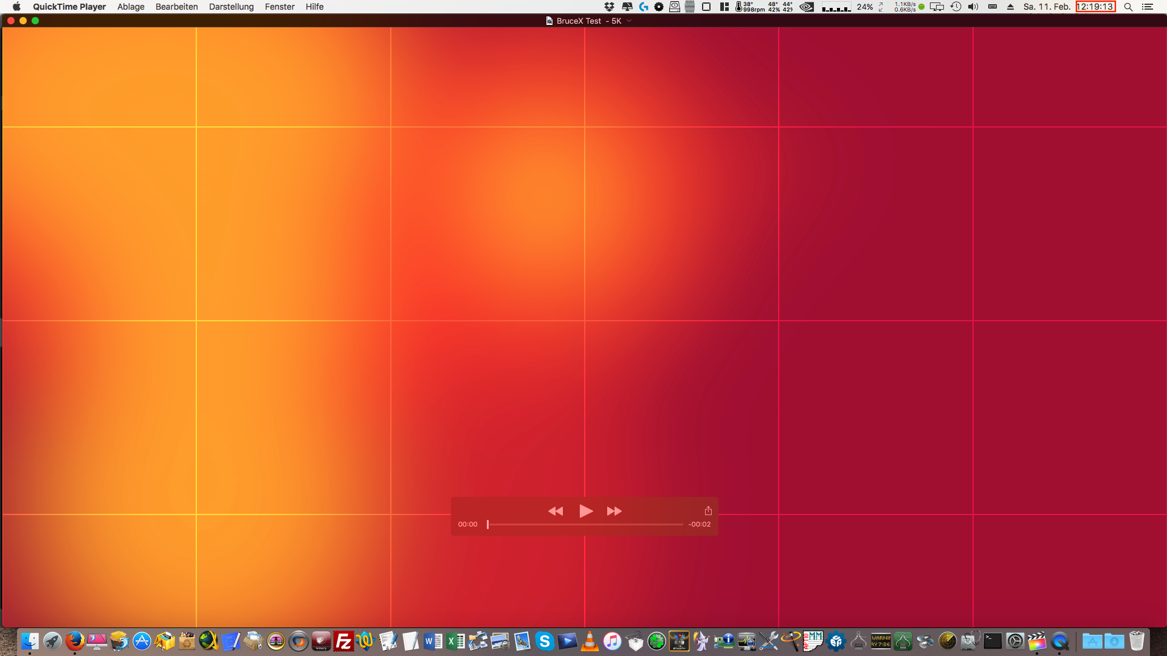Image resolution: width=1167 pixels, height=656 pixels.
Task: Click the remaining time label -00:02
Action: (700, 524)
